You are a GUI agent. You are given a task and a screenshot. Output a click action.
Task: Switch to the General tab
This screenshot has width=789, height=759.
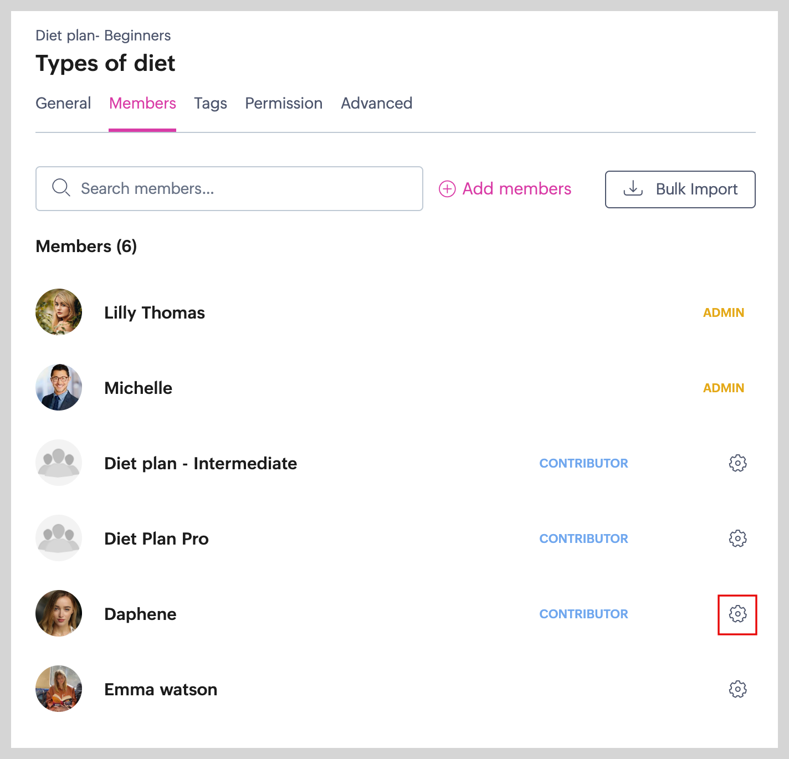tap(63, 104)
